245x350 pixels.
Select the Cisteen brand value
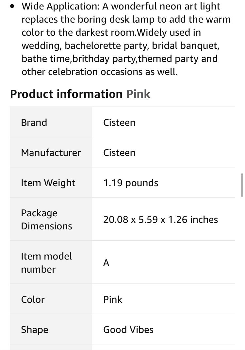tap(119, 123)
